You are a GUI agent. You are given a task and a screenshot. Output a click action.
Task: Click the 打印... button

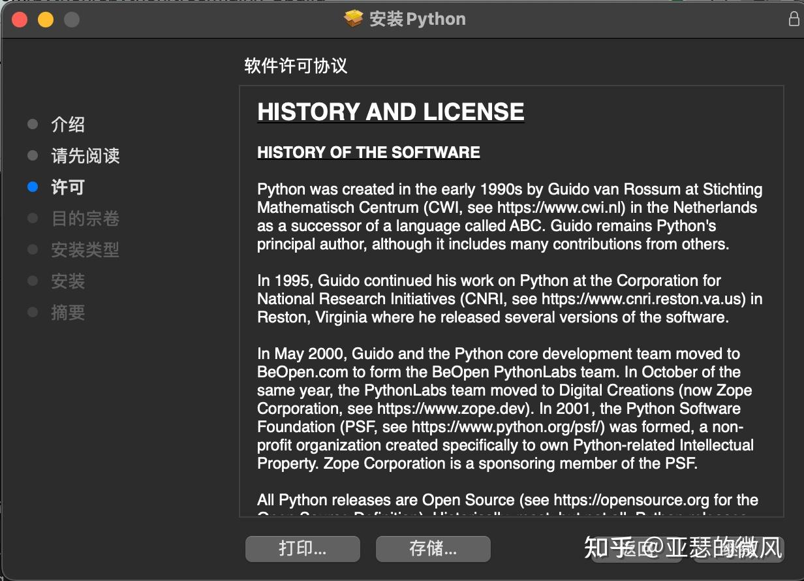coord(302,549)
